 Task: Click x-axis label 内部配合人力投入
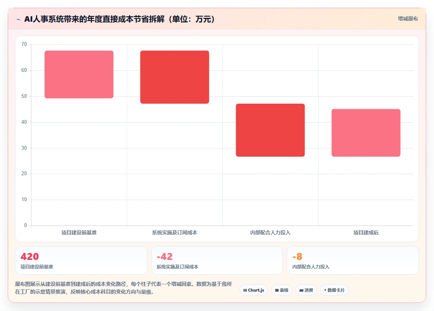pos(270,232)
